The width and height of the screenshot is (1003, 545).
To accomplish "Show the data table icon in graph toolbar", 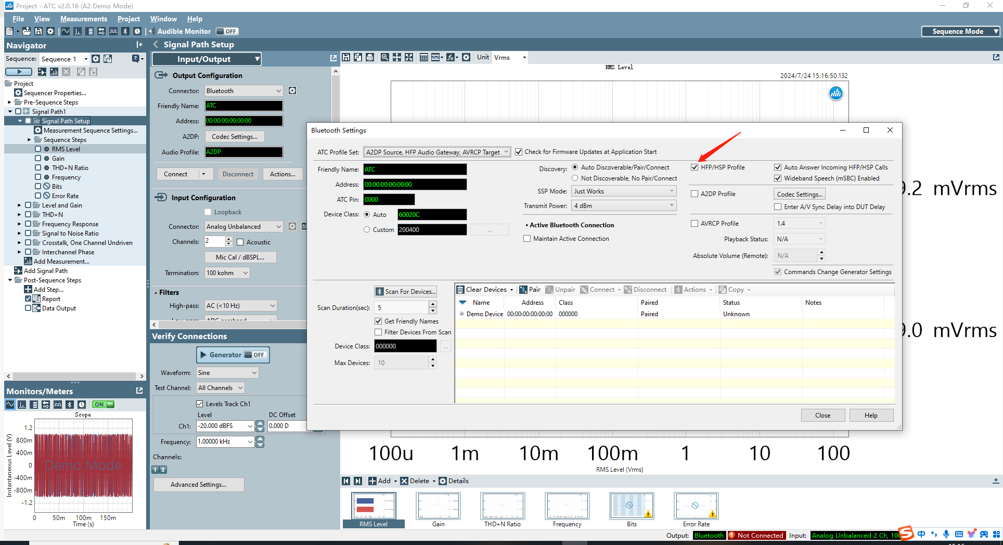I will (x=424, y=57).
